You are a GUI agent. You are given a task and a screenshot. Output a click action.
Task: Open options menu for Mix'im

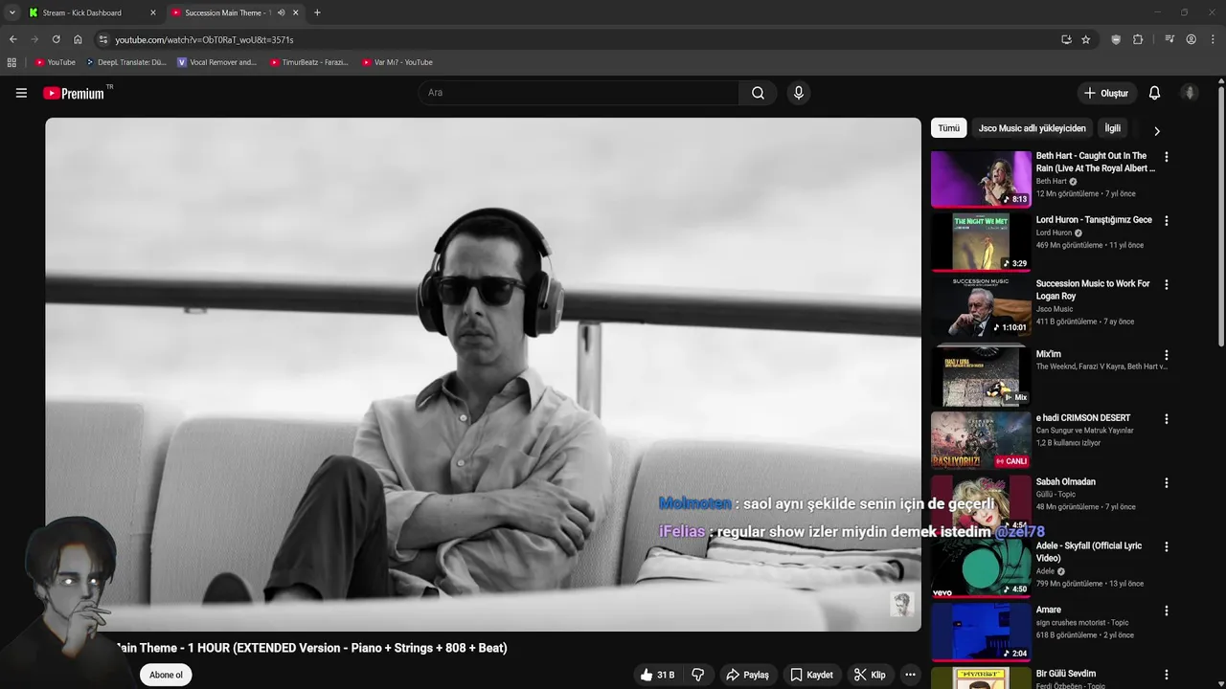[1166, 354]
